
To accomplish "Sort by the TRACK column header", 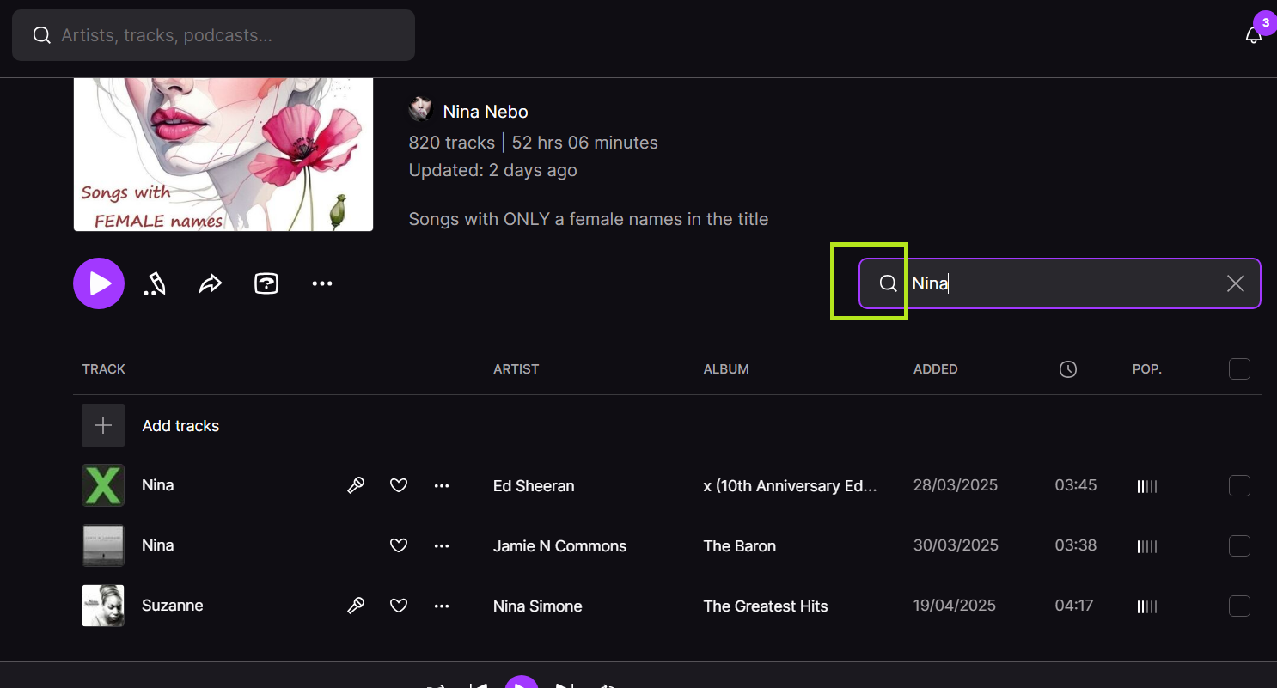I will (104, 369).
